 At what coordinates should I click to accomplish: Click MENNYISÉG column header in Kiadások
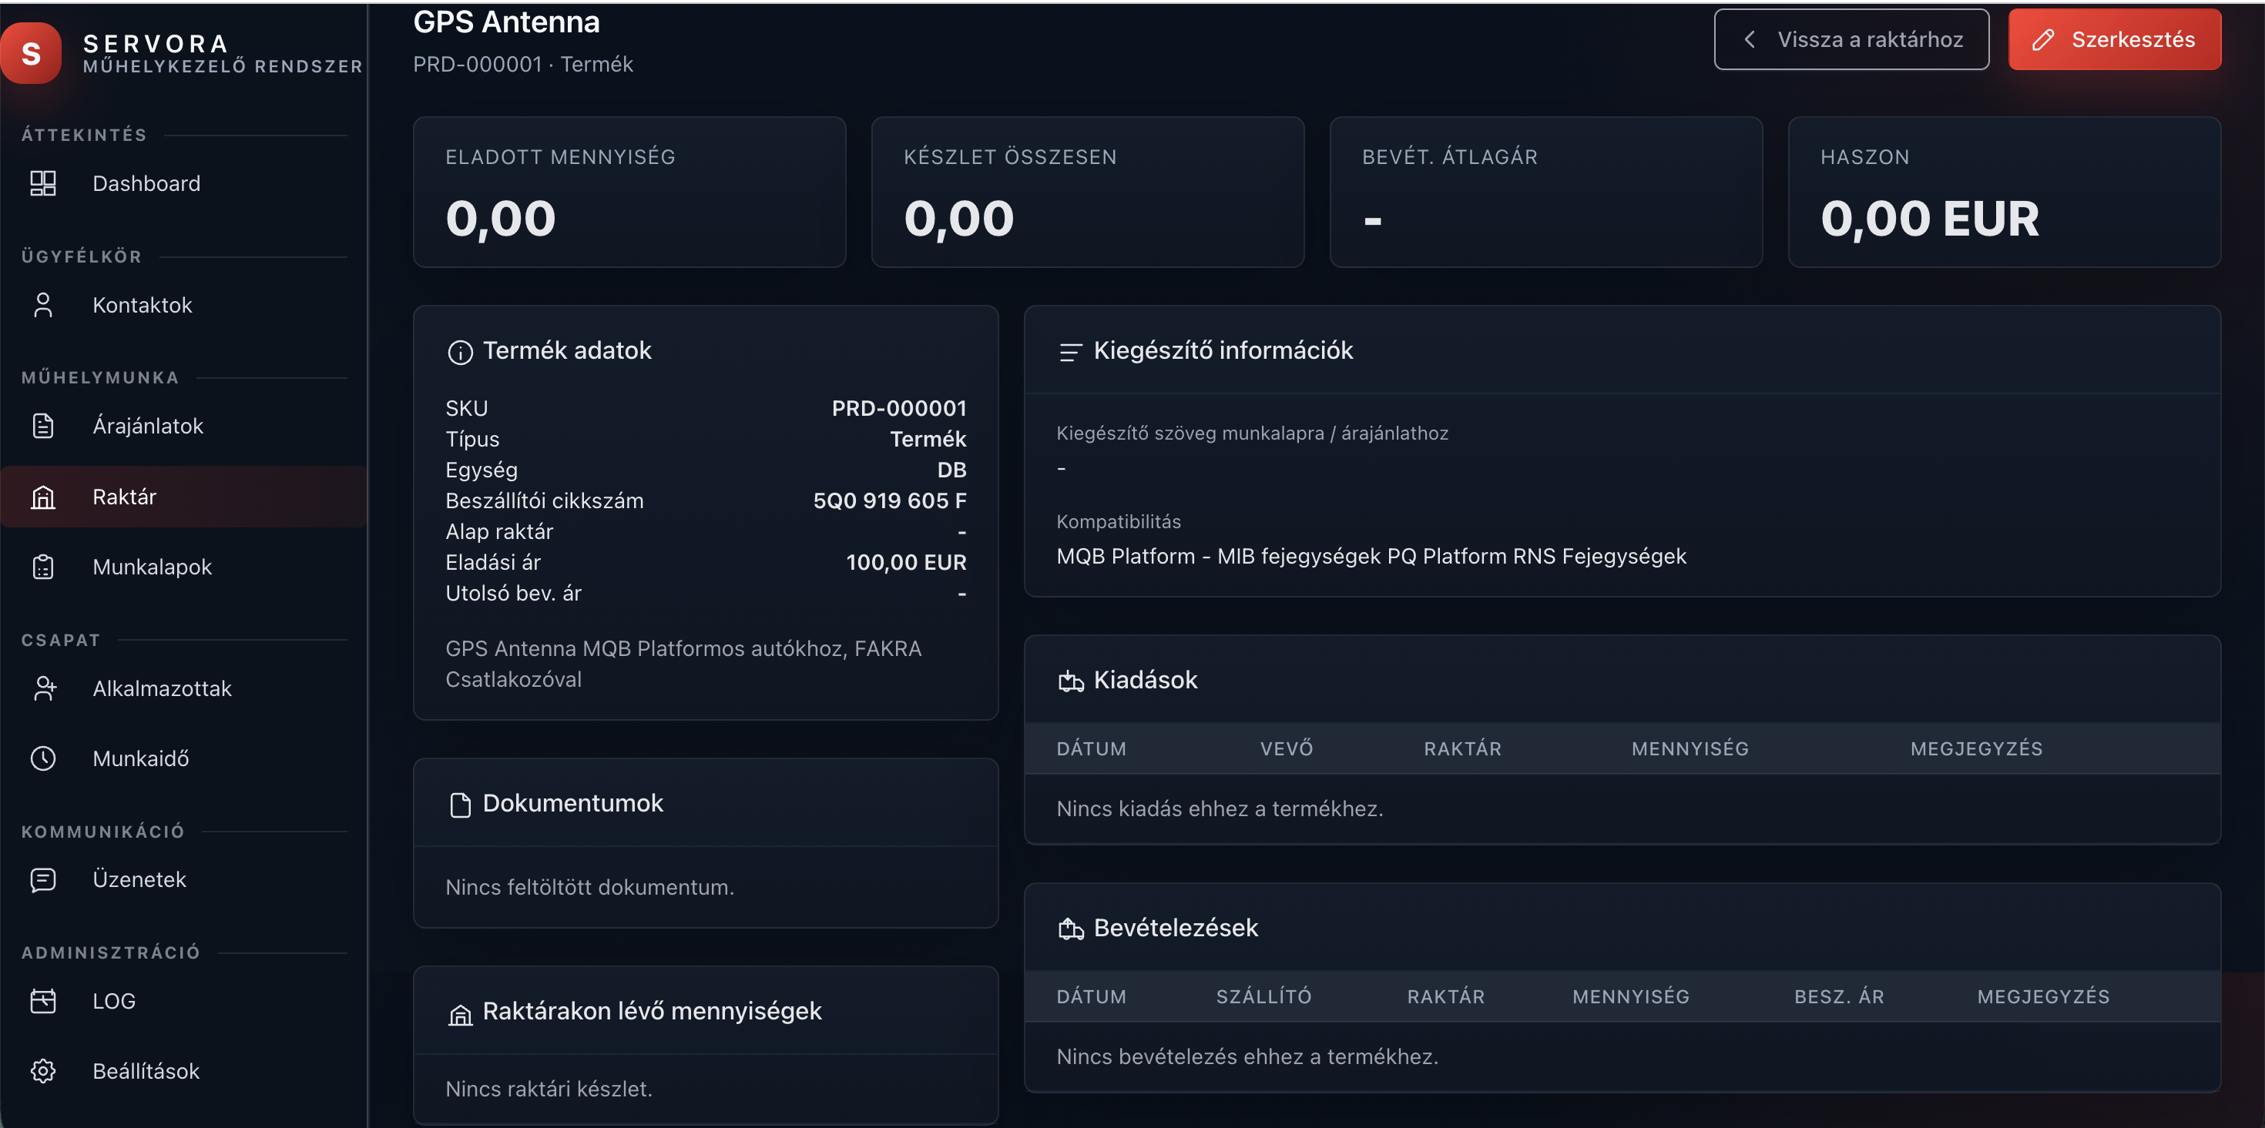pos(1690,749)
